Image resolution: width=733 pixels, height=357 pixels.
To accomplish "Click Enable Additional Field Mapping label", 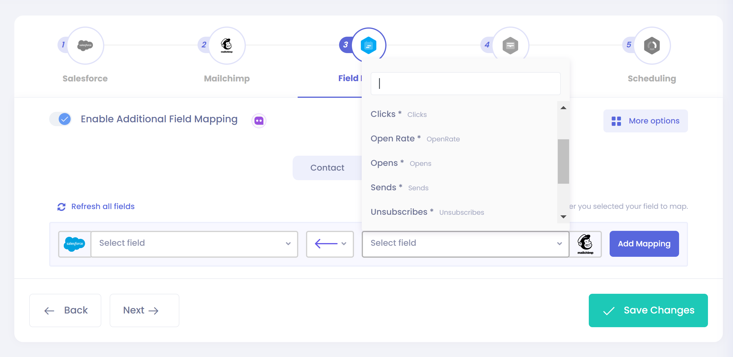I will 159,119.
